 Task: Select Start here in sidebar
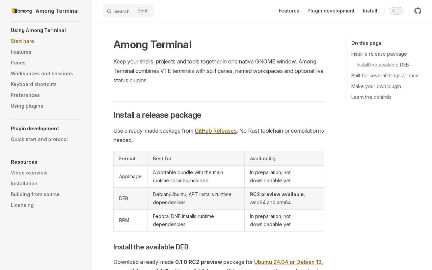(x=22, y=41)
